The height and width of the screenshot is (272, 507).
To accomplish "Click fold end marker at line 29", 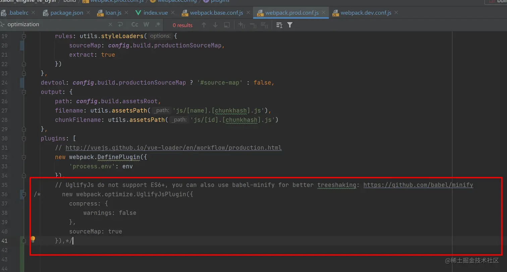I will [24, 129].
